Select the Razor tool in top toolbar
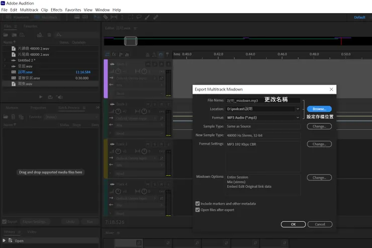Image resolution: width=372 pixels, height=248 pixels. tap(106, 17)
